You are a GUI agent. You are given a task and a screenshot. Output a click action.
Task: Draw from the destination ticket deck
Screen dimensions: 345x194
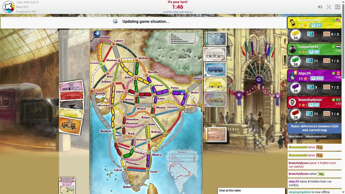[x=216, y=134]
